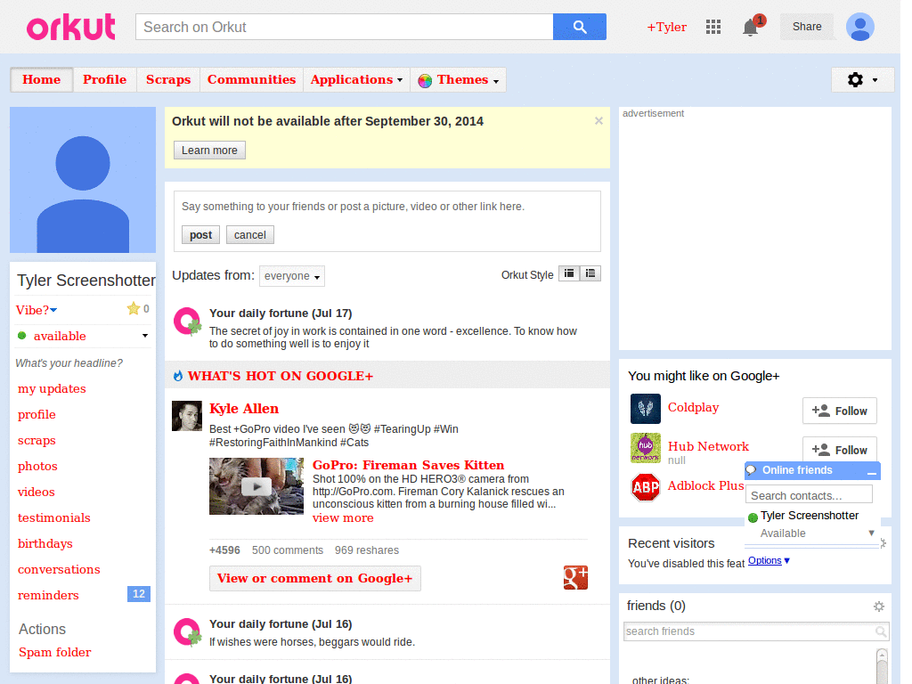The width and height of the screenshot is (912, 684).
Task: Click the chat bubble icon in Online friends
Action: pyautogui.click(x=752, y=470)
